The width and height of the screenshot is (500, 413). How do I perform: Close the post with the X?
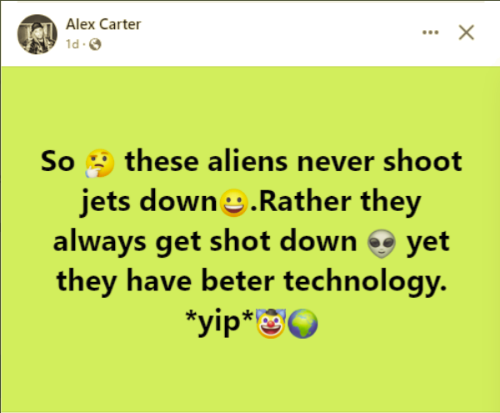pyautogui.click(x=466, y=33)
